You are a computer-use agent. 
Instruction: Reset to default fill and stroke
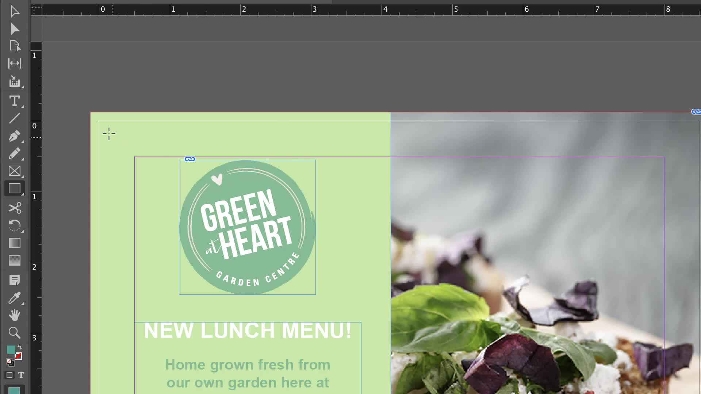(x=10, y=362)
